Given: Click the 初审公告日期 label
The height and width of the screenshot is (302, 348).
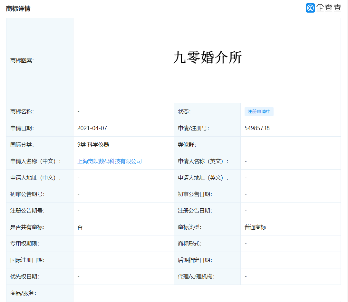Looking at the screenshot, I should point(195,194).
